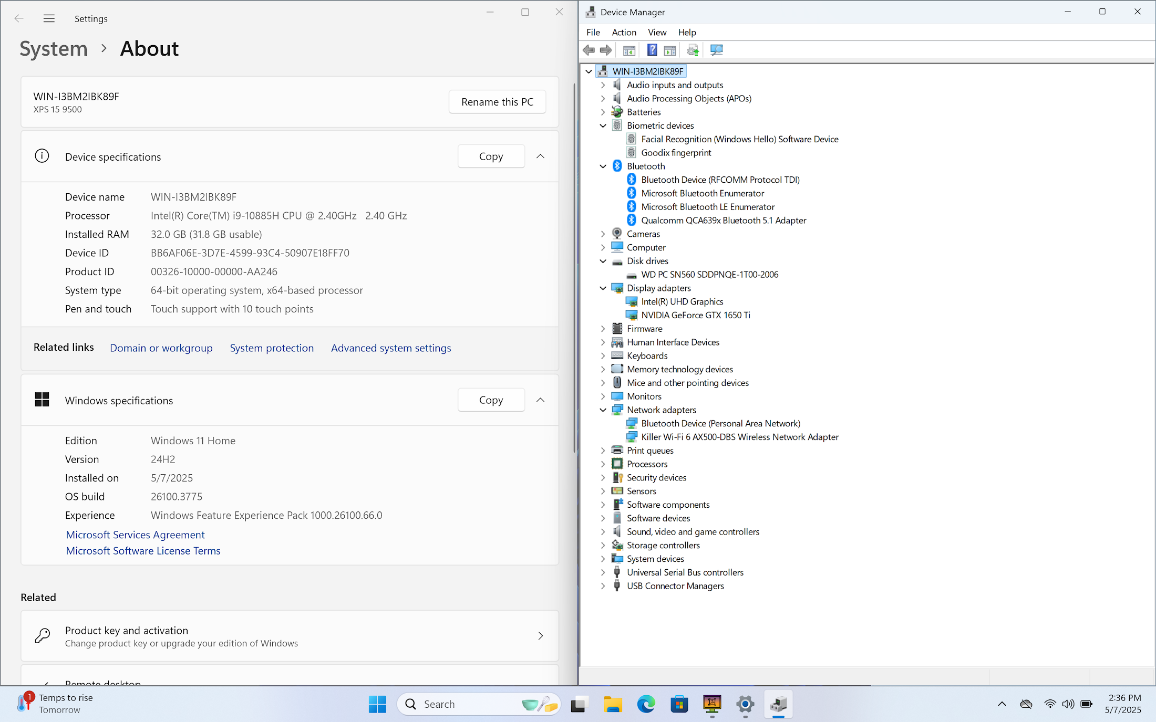Image resolution: width=1156 pixels, height=722 pixels.
Task: Open File Explorer from taskbar
Action: tap(613, 704)
